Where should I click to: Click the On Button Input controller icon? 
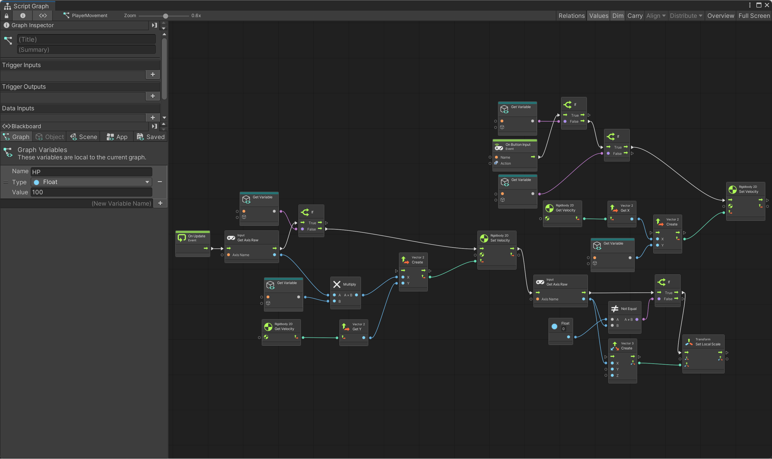pyautogui.click(x=499, y=147)
